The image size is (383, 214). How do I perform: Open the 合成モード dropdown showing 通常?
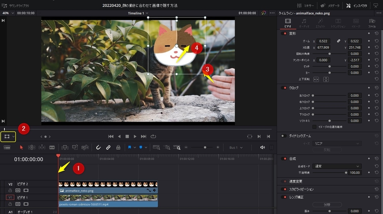click(x=337, y=166)
